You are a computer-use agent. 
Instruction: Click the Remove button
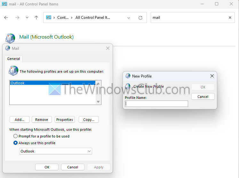point(42,120)
